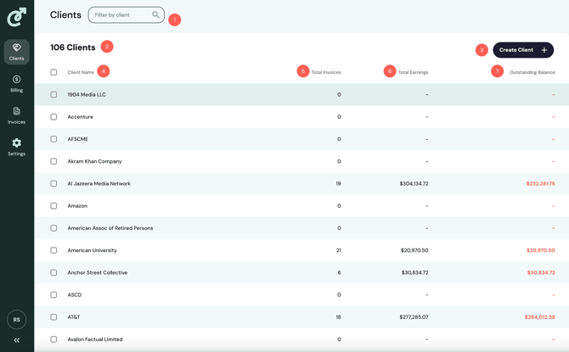Focus the Filter by client field
Viewport: 569px width, 352px height.
(x=121, y=14)
